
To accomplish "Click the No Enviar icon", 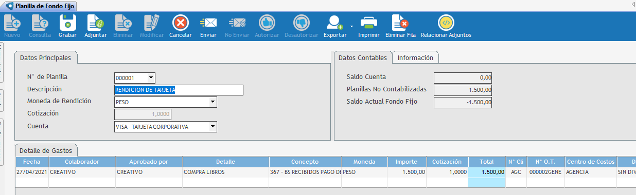I will pyautogui.click(x=237, y=23).
